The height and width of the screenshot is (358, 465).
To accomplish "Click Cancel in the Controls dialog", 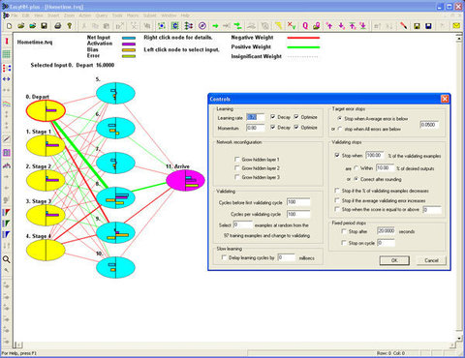I will coord(431,260).
